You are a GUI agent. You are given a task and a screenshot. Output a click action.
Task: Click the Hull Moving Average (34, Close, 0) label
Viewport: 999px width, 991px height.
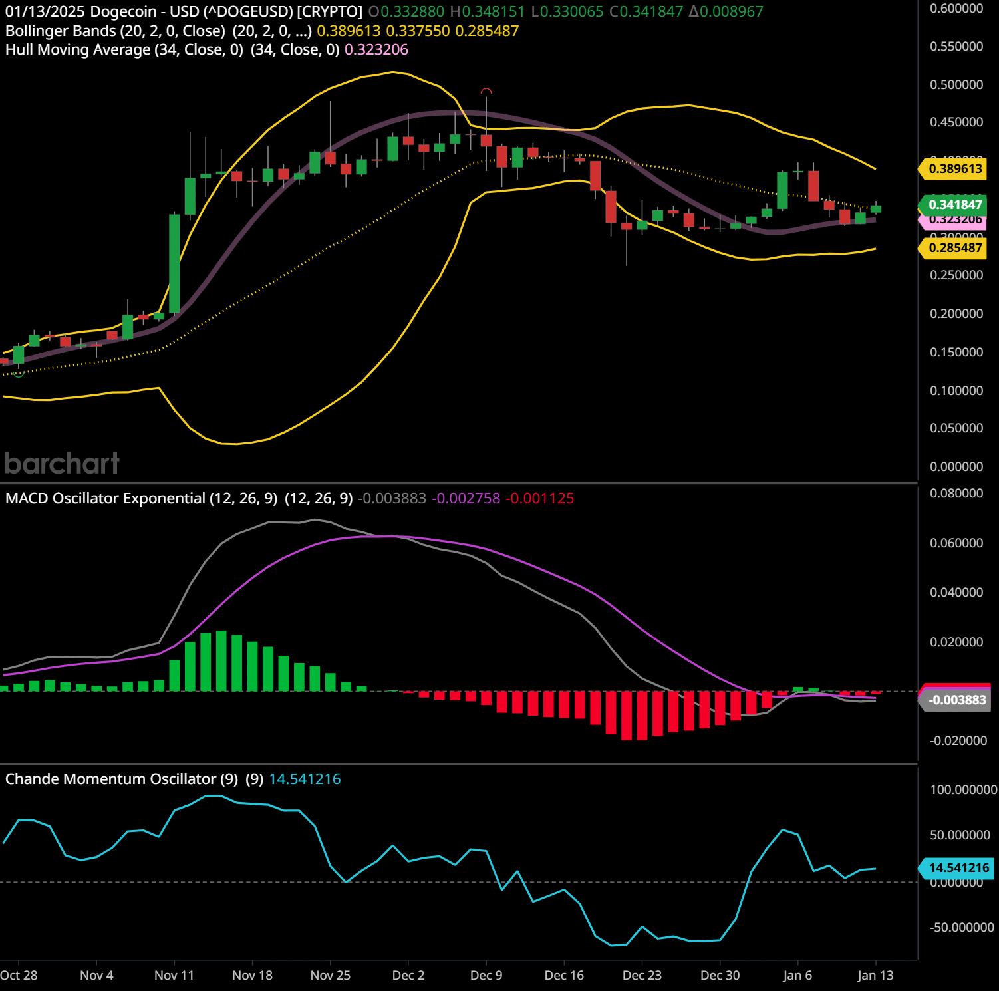pyautogui.click(x=124, y=49)
